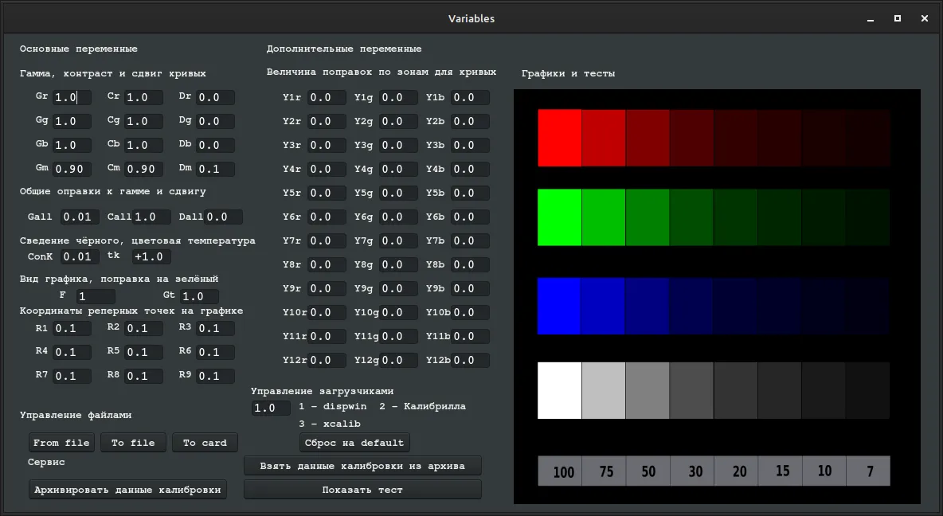
Task: Click the Y12b input field
Action: tap(470, 360)
